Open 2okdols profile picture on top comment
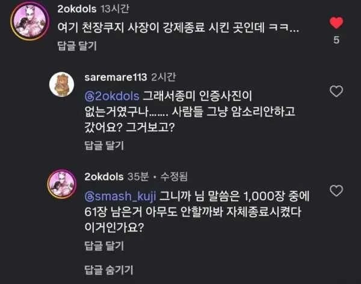The width and height of the screenshot is (361, 284). [29, 21]
